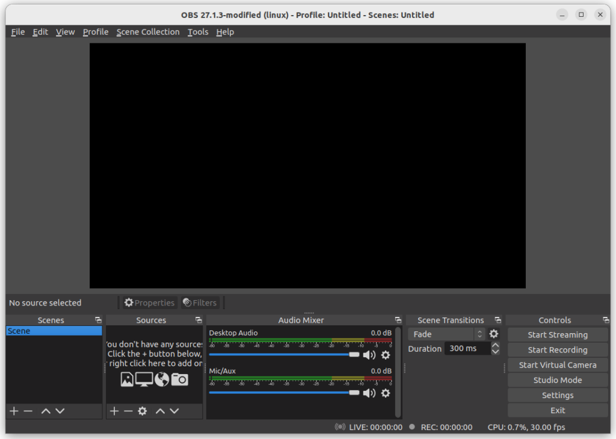Open the Scene Collection menu
This screenshot has height=439, width=616.
tap(148, 32)
